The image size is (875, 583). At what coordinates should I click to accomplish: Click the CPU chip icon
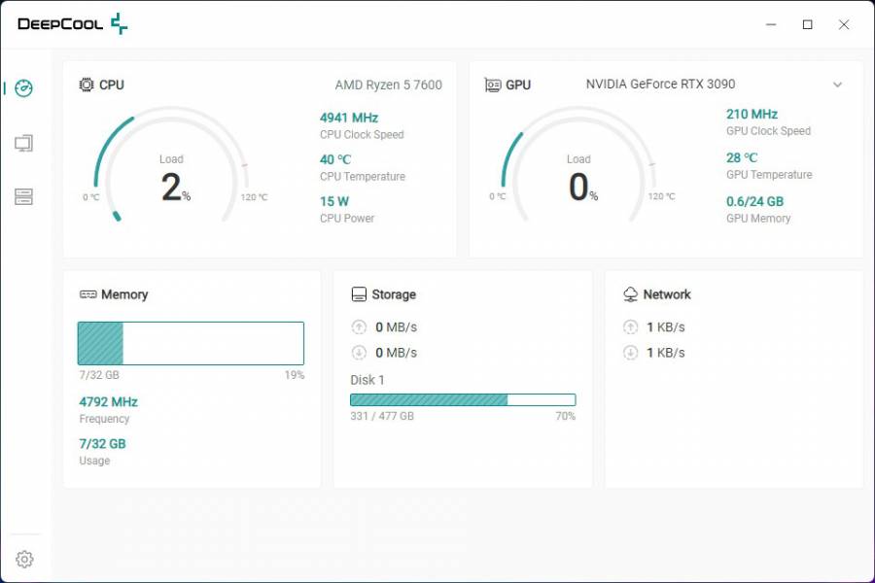tap(87, 85)
